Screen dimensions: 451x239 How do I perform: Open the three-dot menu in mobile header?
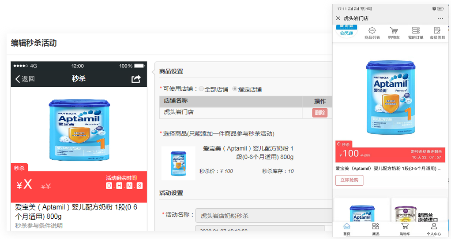pos(440,18)
